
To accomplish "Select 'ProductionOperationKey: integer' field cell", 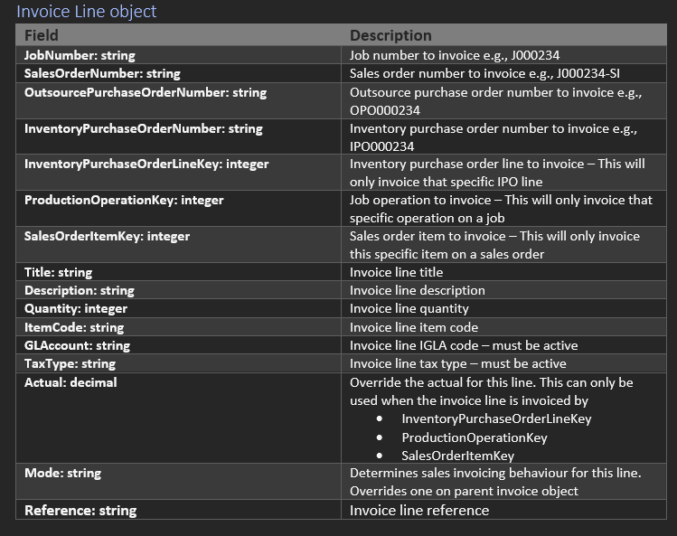I will [178, 209].
